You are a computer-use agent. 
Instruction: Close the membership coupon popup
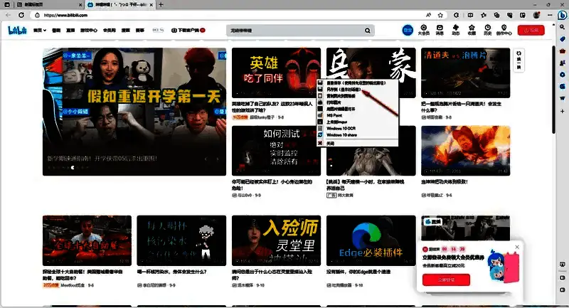517,247
